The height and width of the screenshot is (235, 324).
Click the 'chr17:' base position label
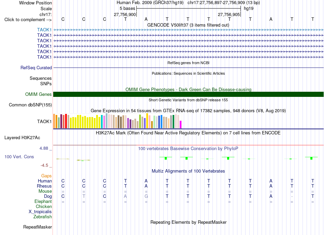(x=46, y=14)
